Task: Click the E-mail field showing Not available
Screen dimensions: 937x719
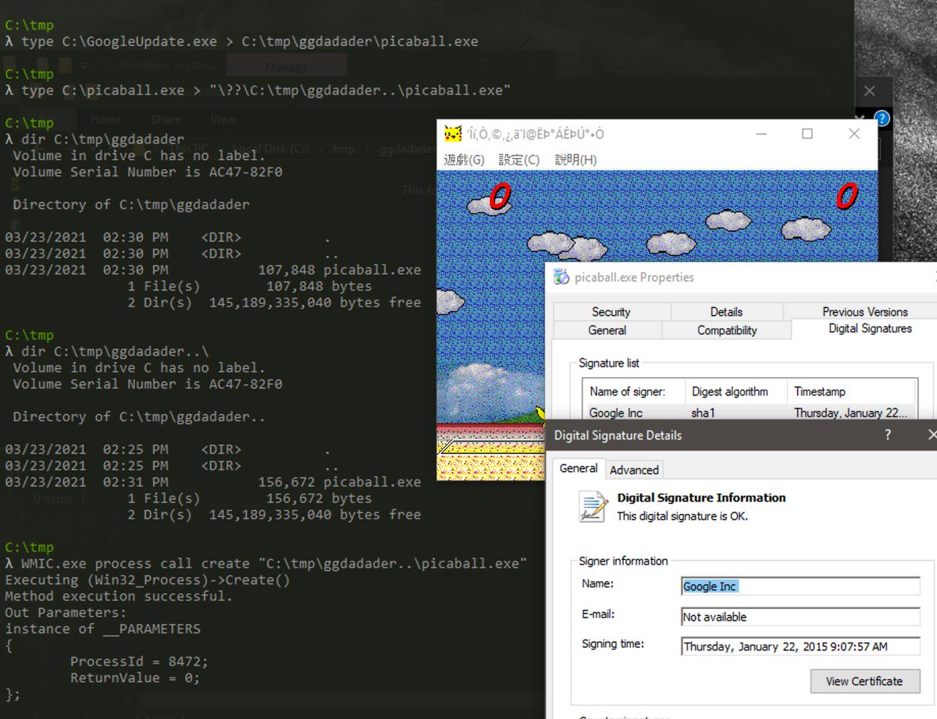Action: (x=800, y=617)
